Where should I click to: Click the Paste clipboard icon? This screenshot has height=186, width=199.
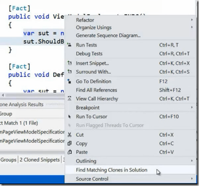point(69,152)
